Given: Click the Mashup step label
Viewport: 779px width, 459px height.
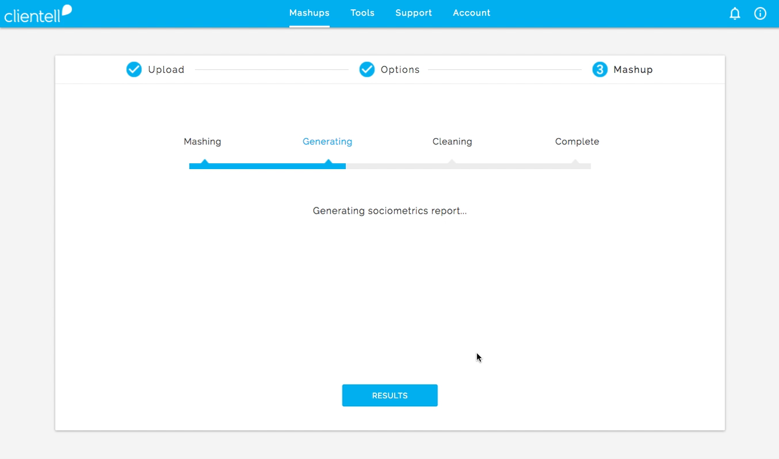Looking at the screenshot, I should tap(633, 70).
